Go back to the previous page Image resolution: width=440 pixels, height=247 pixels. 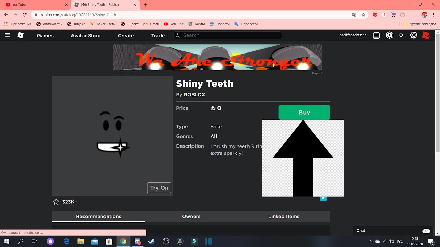click(x=6, y=15)
